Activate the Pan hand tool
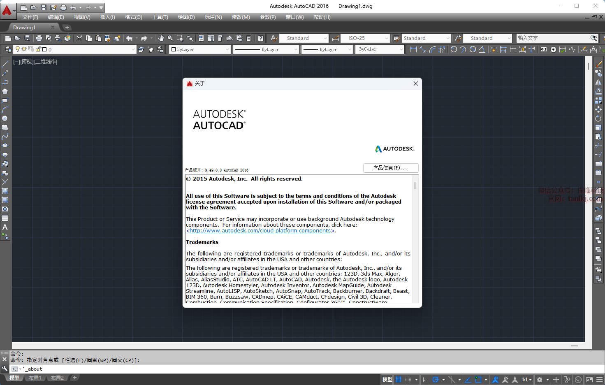This screenshot has width=605, height=385. tap(161, 38)
